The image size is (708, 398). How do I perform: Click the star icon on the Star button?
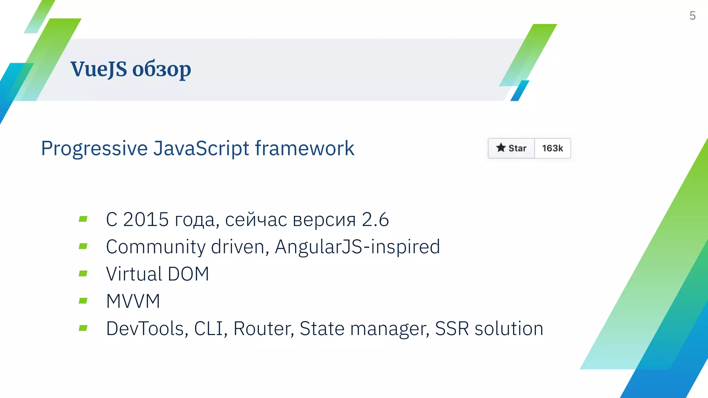(501, 148)
